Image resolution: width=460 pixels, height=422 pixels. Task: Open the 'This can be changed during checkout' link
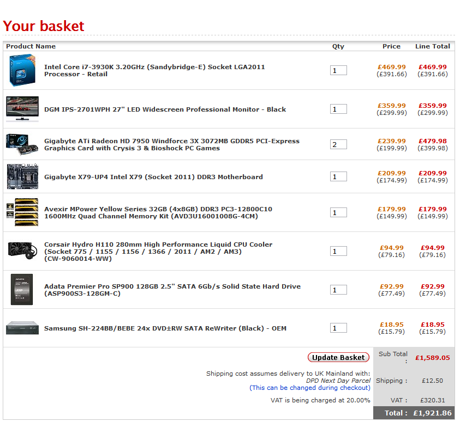tap(309, 388)
